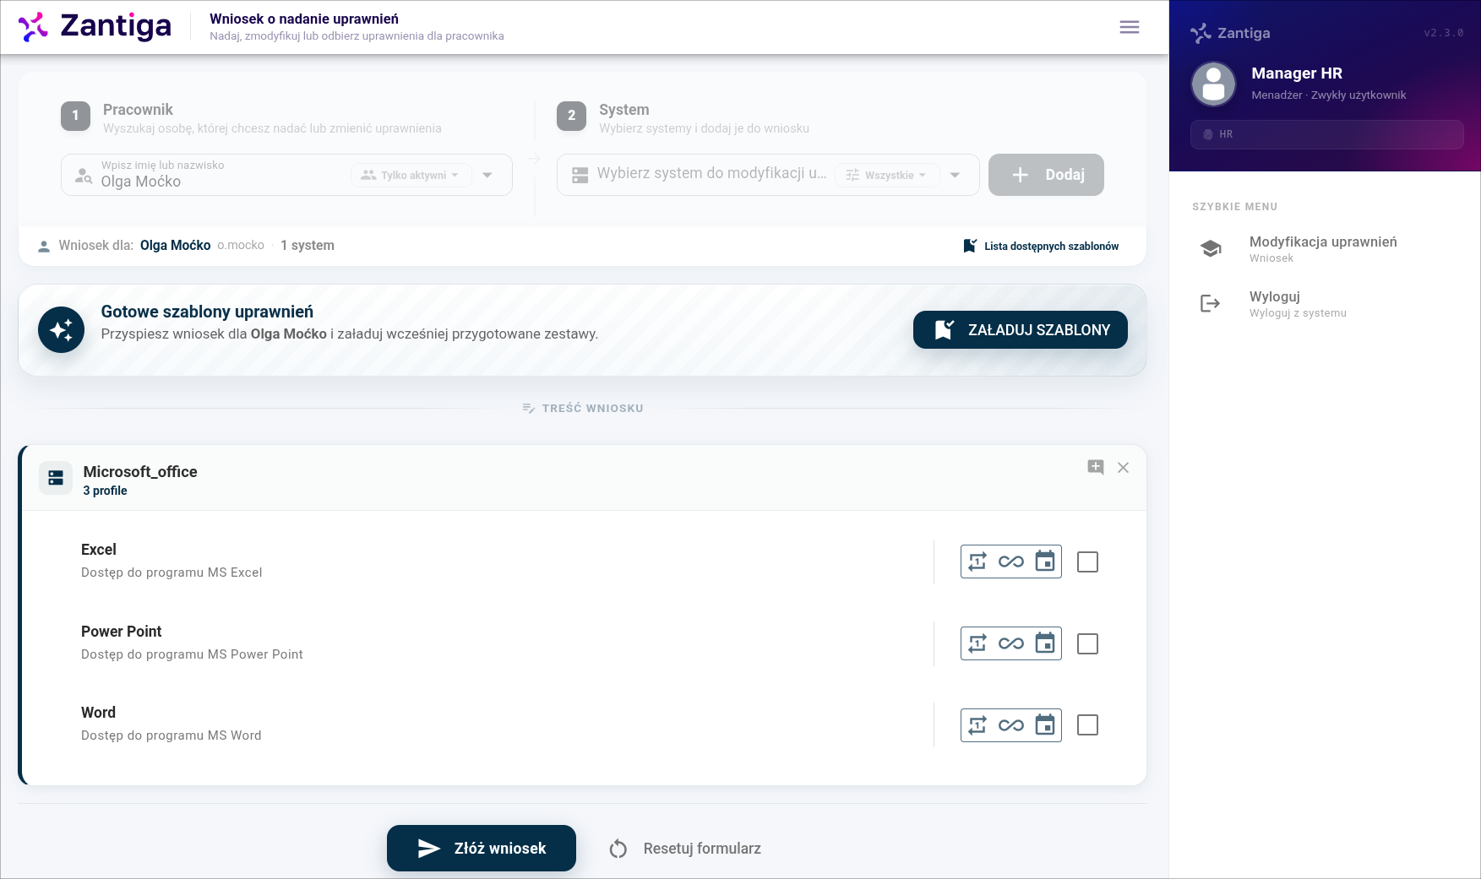Select infinite duration for Word

click(1010, 725)
